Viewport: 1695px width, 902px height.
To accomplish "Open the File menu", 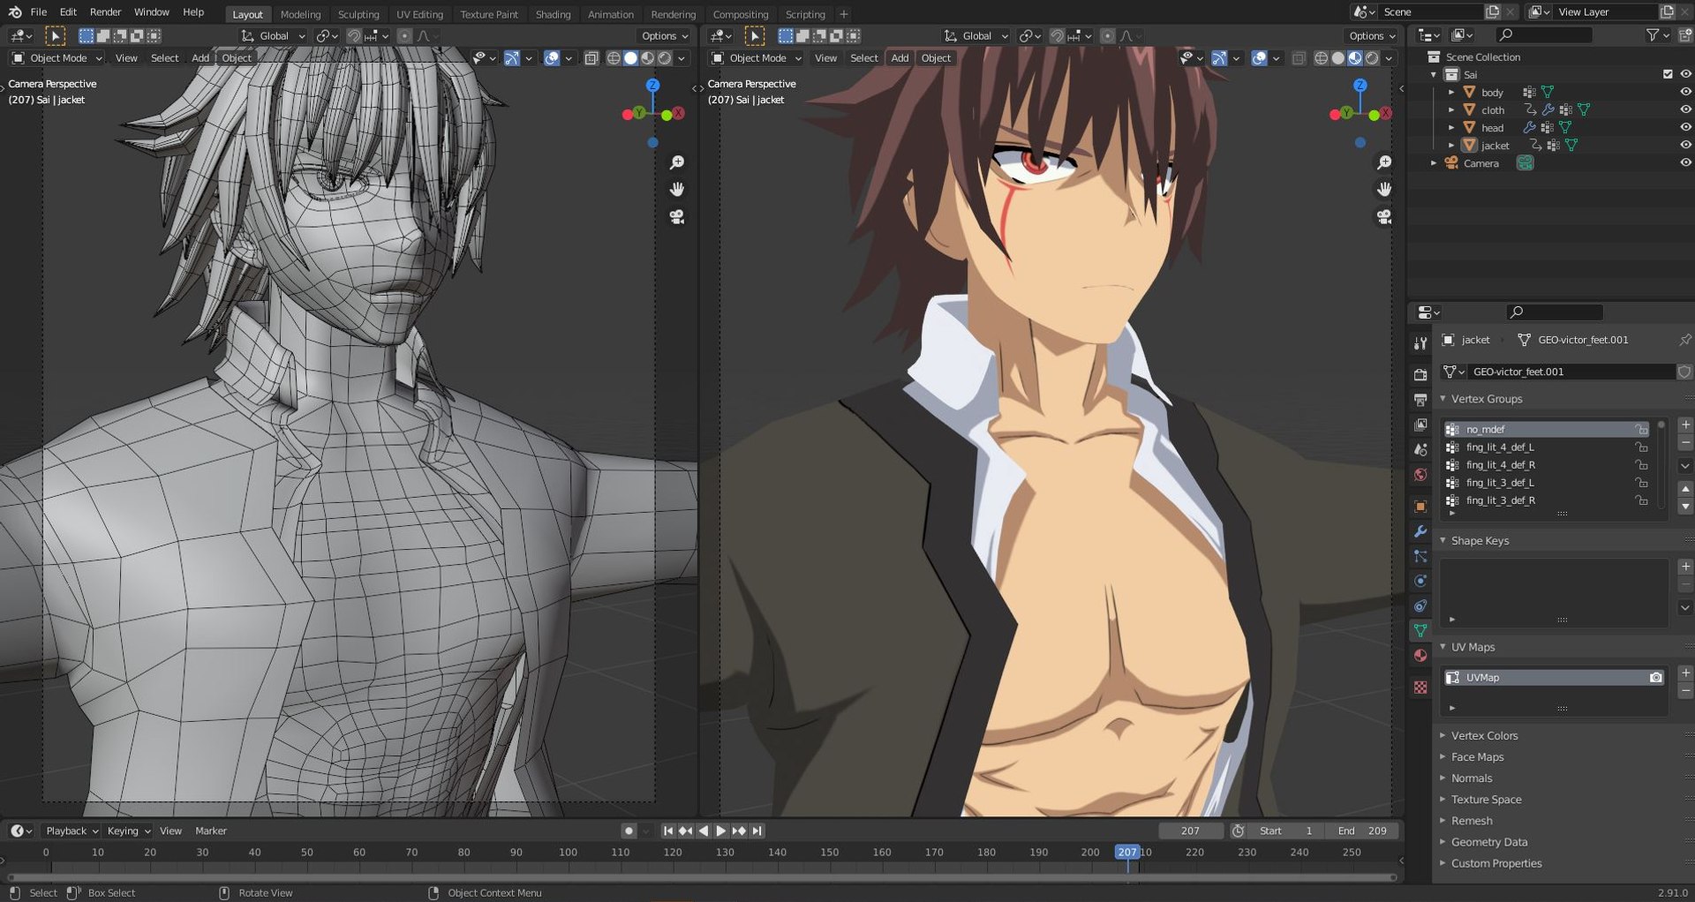I will 39,12.
